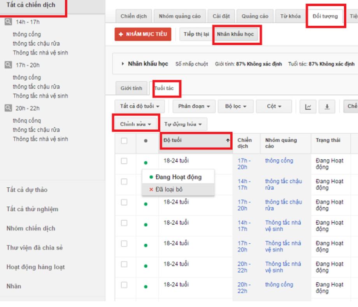Click the download report icon
This screenshot has height=307, width=358.
pos(327,106)
